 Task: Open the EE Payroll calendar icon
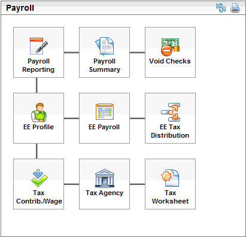pos(105,112)
